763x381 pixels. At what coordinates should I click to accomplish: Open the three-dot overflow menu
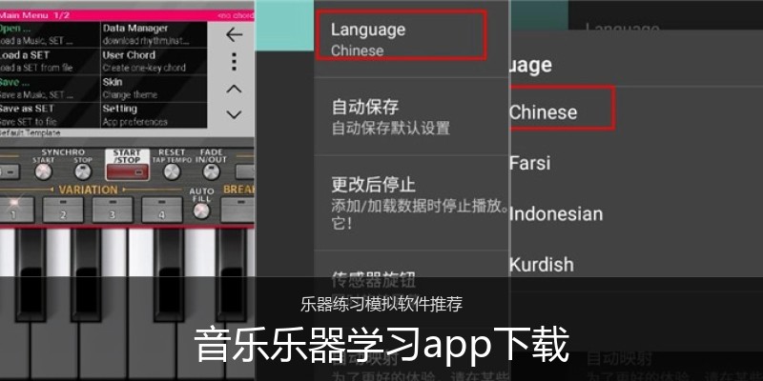(234, 62)
